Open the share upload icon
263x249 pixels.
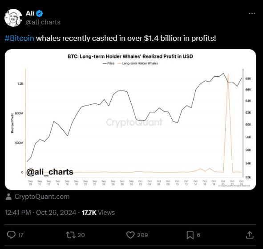coord(250,235)
